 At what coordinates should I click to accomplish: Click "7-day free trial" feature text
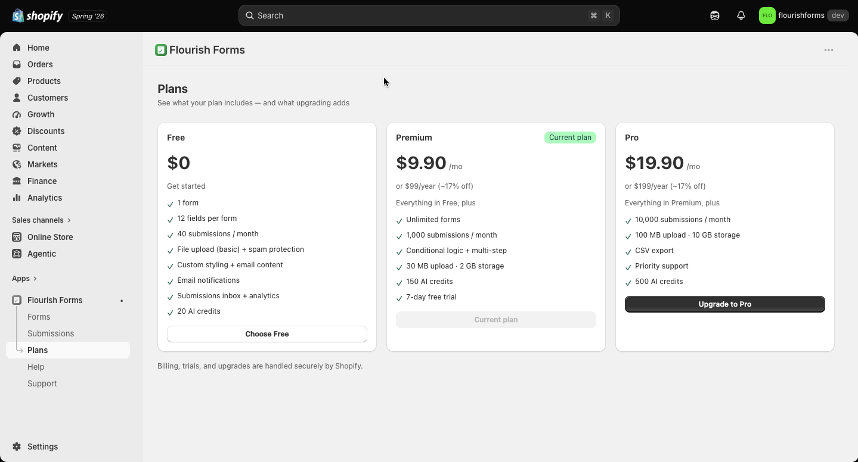[x=431, y=297]
